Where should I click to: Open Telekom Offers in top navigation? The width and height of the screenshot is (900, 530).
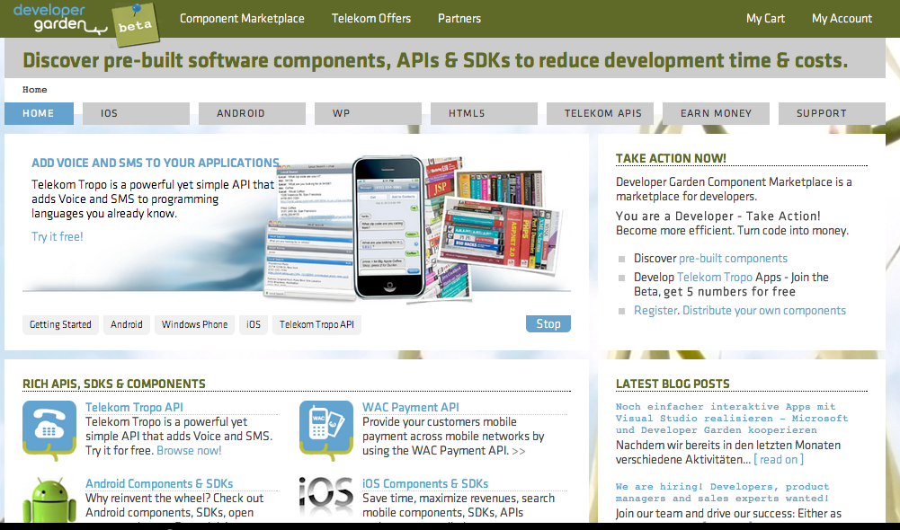click(x=370, y=18)
